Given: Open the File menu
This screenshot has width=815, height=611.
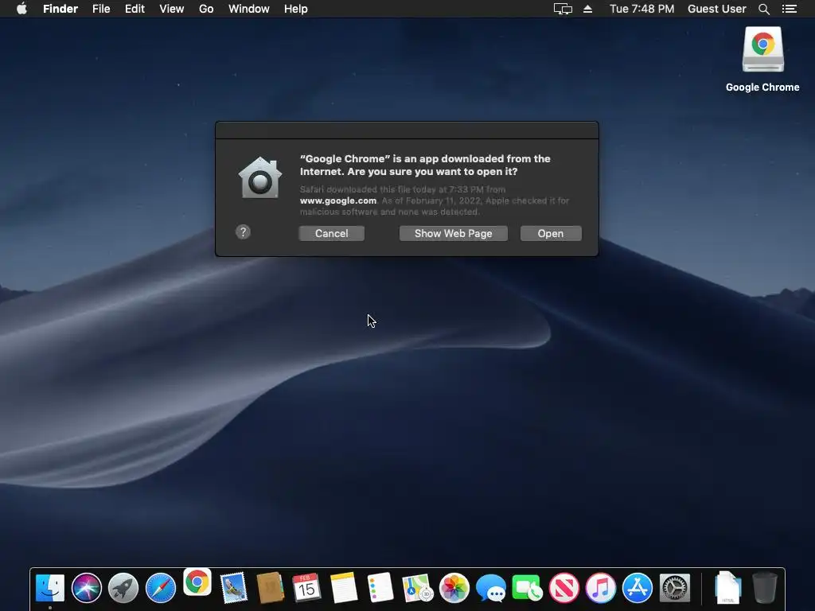Looking at the screenshot, I should [101, 9].
